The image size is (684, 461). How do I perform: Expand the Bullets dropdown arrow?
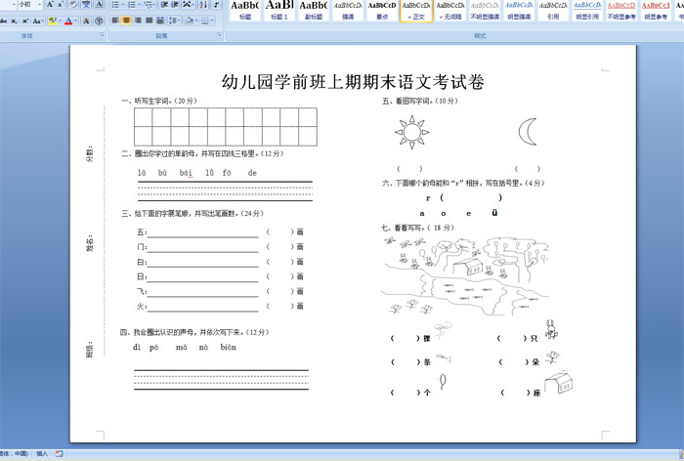(x=122, y=5)
